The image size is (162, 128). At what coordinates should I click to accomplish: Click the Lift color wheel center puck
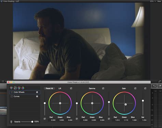(60, 103)
